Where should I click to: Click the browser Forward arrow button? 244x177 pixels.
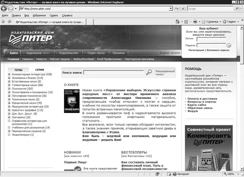(10, 9)
